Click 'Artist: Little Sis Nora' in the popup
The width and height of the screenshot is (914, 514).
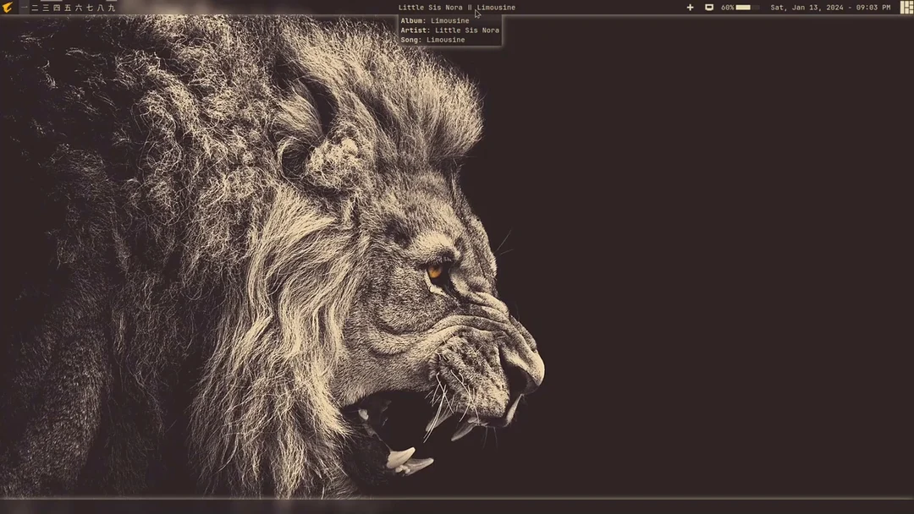click(x=449, y=30)
